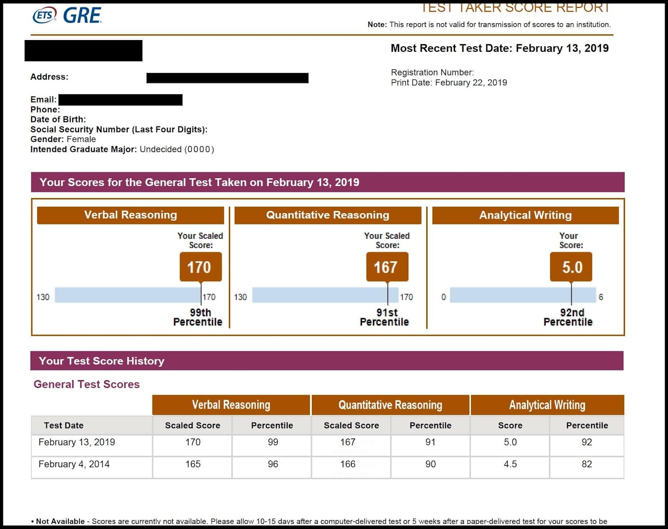Click the Note about report validity
The width and height of the screenshot is (668, 529).
tap(489, 25)
